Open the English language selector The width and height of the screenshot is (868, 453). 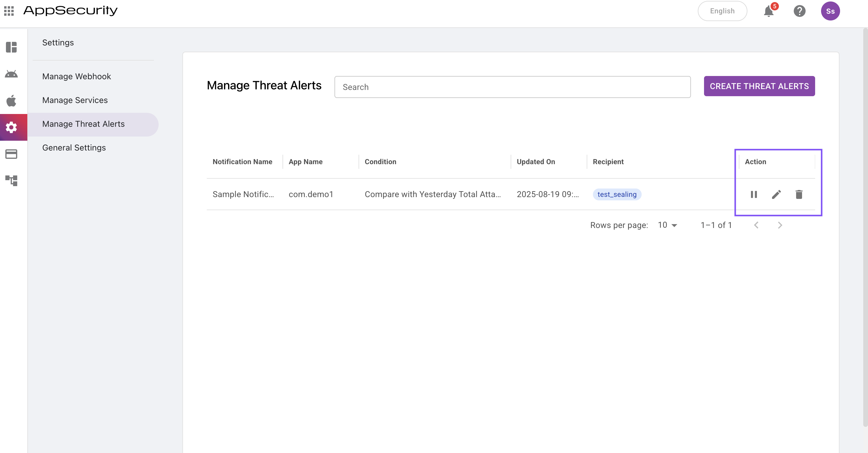coord(722,11)
